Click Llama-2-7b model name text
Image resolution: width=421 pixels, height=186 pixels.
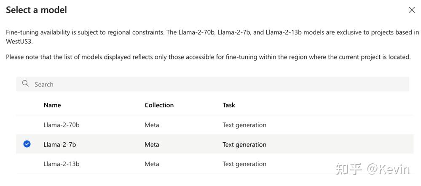point(60,145)
